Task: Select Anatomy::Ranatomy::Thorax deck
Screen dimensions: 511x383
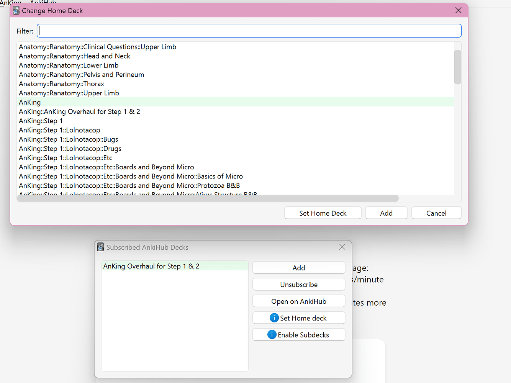Action: pos(236,83)
